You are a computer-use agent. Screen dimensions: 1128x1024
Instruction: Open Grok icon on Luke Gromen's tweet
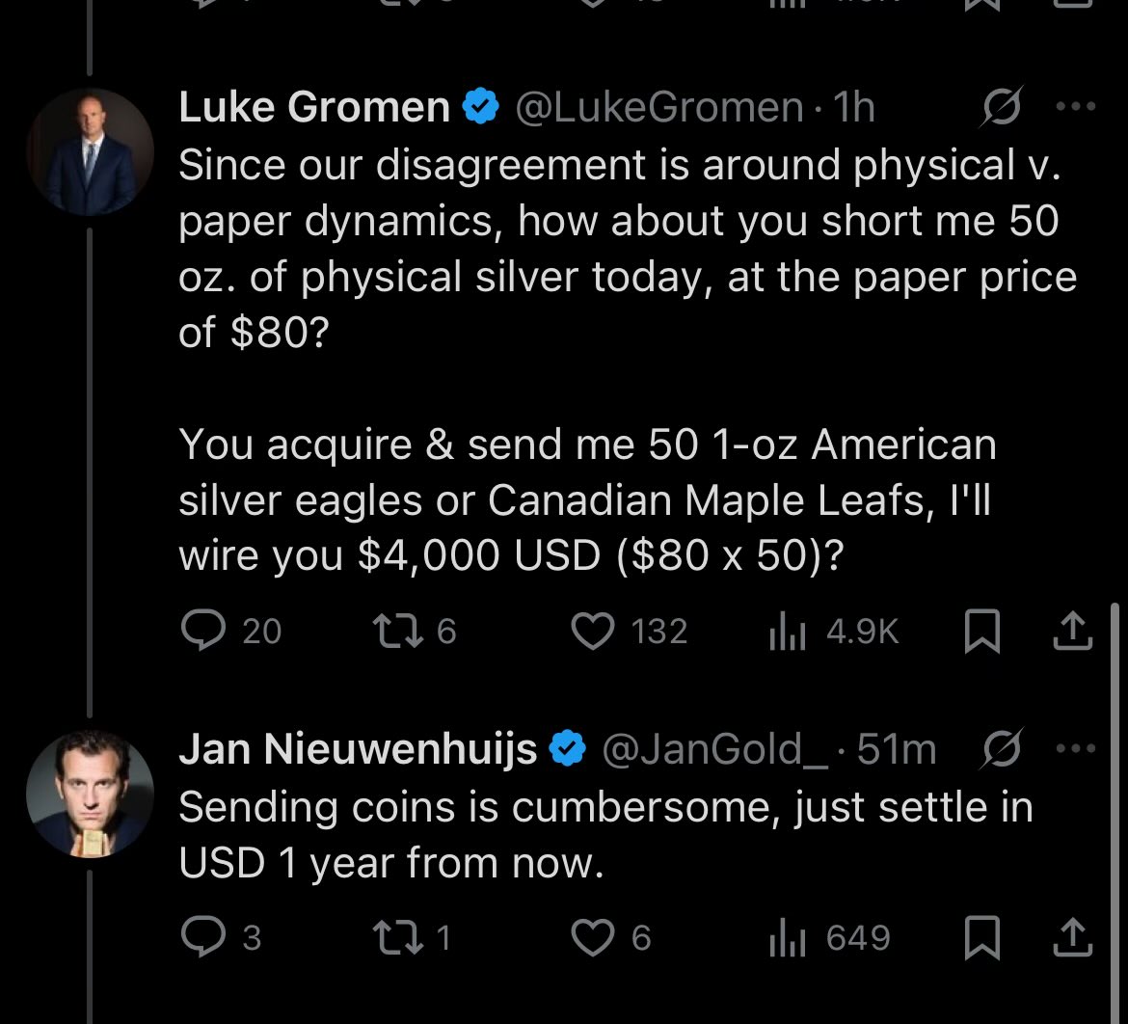pyautogui.click(x=1001, y=106)
